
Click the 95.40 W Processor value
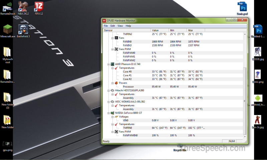pyautogui.click(x=156, y=87)
